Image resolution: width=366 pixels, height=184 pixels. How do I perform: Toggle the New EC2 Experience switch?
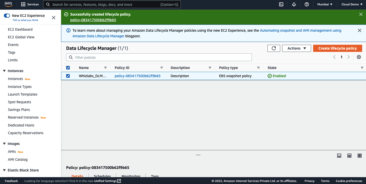(x=7, y=16)
